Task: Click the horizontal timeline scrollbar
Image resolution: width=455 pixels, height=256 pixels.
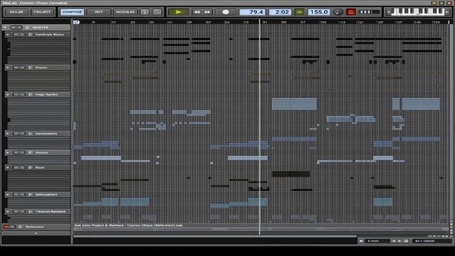Action: click(215, 236)
